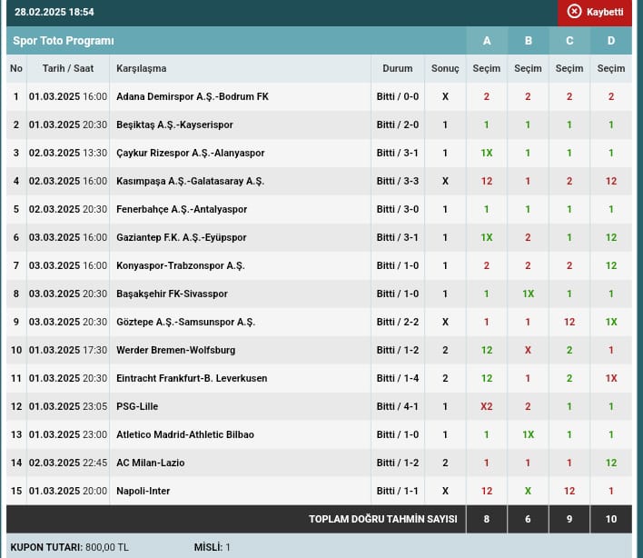Click column B's X pick for Werder Bremen-Wolfsburg
The height and width of the screenshot is (558, 643).
[528, 350]
